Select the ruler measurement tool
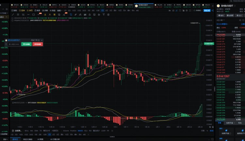This screenshot has width=245, height=141. click(x=75, y=15)
